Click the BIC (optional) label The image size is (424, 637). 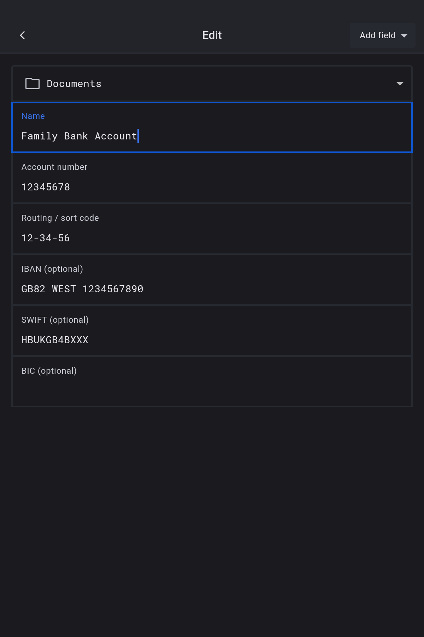pos(49,371)
